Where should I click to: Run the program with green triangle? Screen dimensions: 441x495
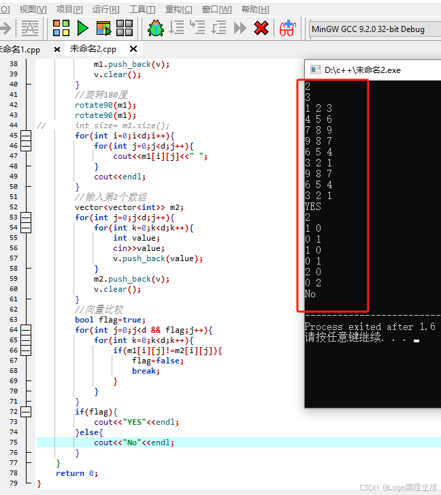[x=82, y=28]
